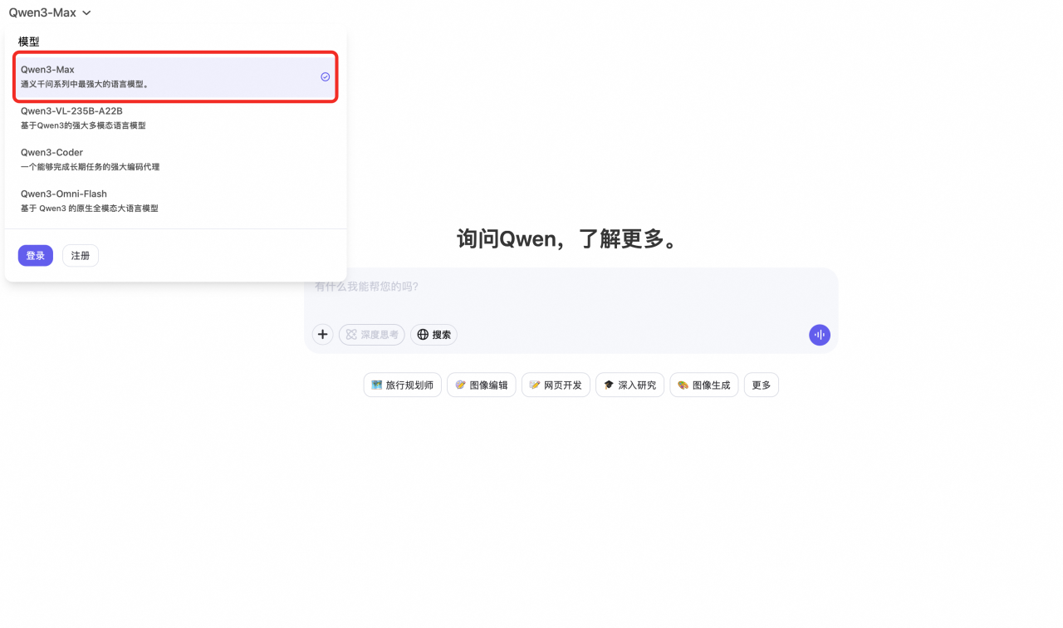
Task: Click the checkmark on Qwen3-Max entry
Action: (324, 76)
